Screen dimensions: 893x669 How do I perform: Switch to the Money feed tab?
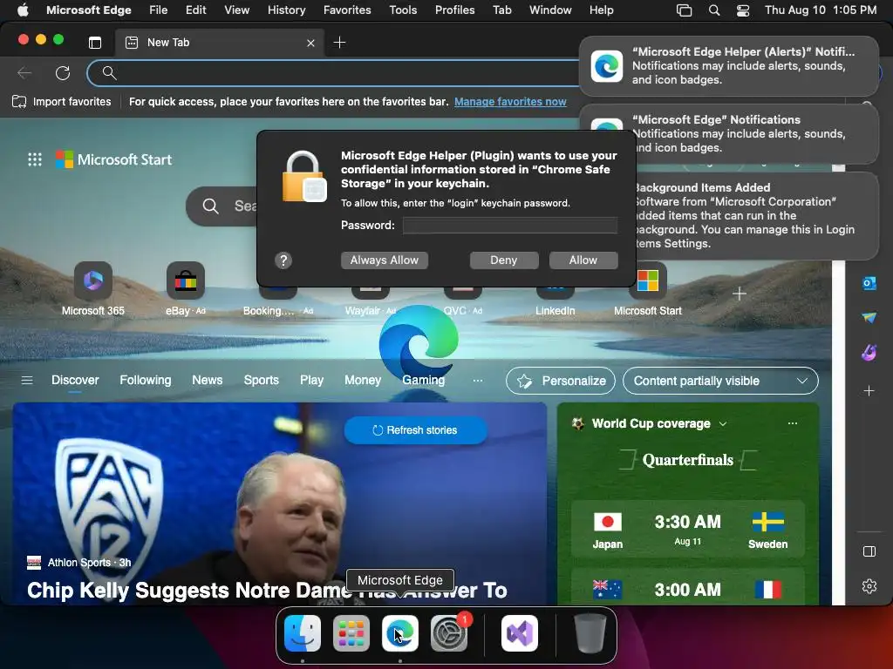pyautogui.click(x=363, y=380)
